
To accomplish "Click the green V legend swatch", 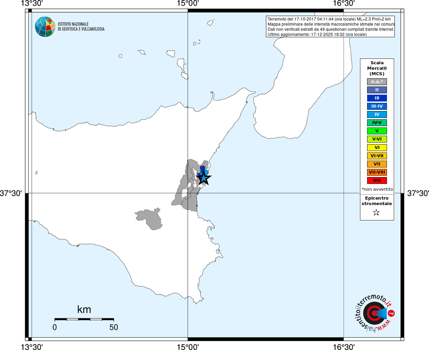I will (377, 131).
